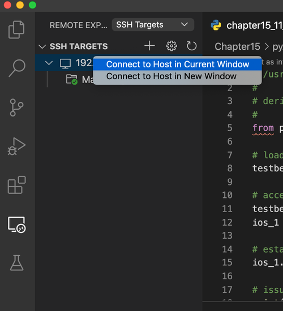Click the '# deri' comment on line 3
283x311 pixels.
[x=268, y=101]
